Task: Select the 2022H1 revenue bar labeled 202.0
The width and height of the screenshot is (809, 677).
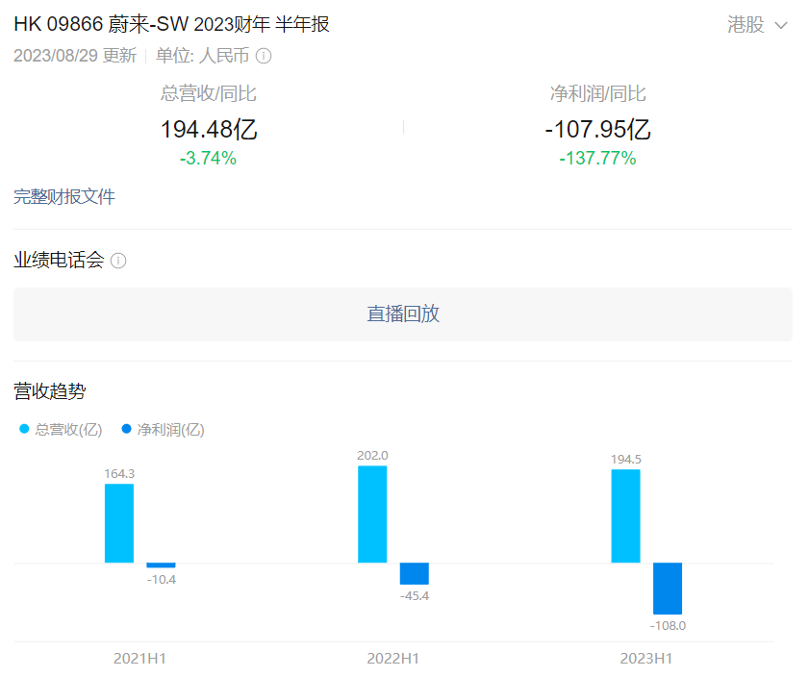Action: click(x=372, y=514)
